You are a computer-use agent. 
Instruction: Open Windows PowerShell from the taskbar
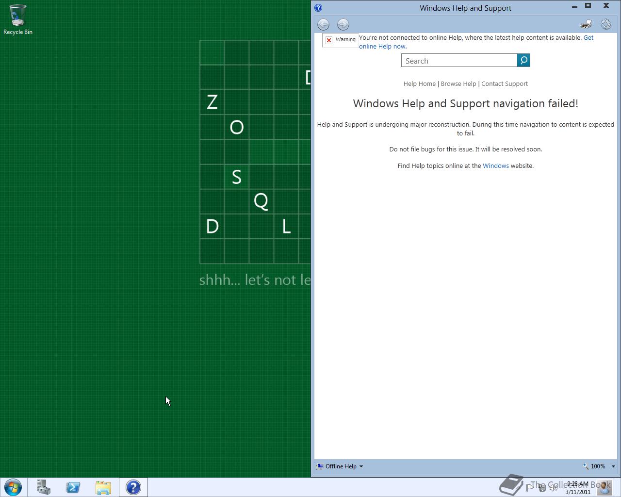click(x=73, y=487)
